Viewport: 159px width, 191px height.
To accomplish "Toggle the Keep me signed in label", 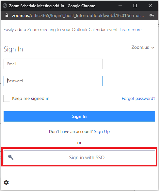I will click(31, 98).
